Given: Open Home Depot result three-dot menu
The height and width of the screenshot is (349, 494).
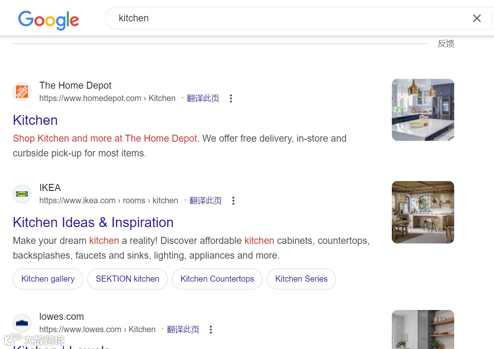Looking at the screenshot, I should 231,99.
